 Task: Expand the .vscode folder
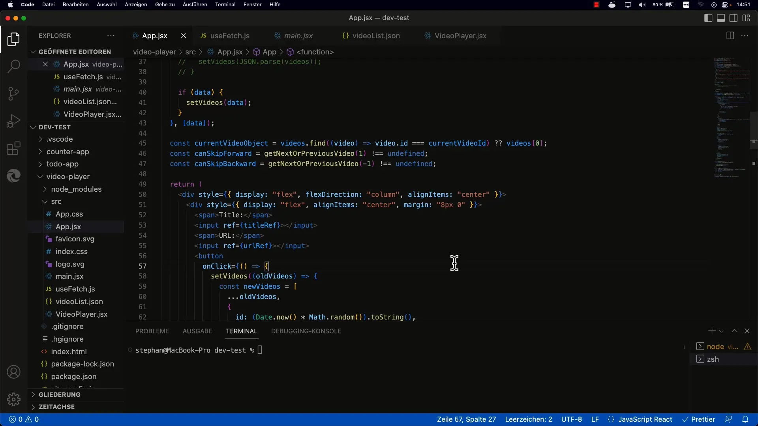pyautogui.click(x=75, y=139)
